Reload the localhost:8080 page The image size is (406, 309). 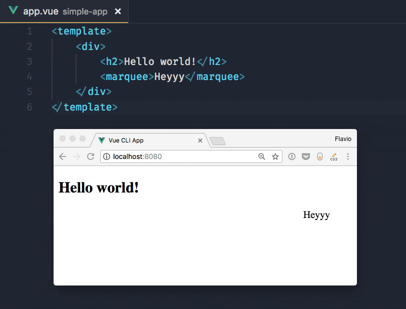pyautogui.click(x=90, y=156)
